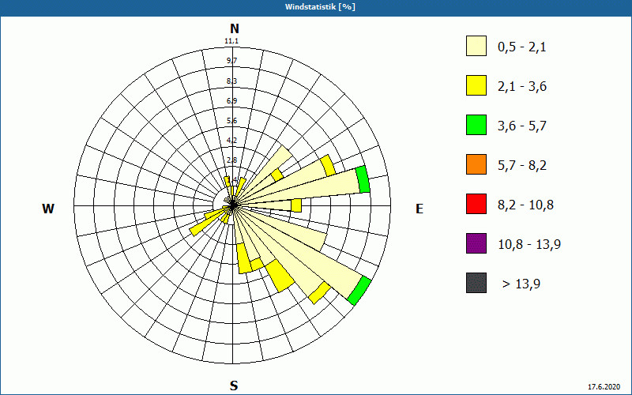Click the date 17.6.2020

pyautogui.click(x=604, y=387)
